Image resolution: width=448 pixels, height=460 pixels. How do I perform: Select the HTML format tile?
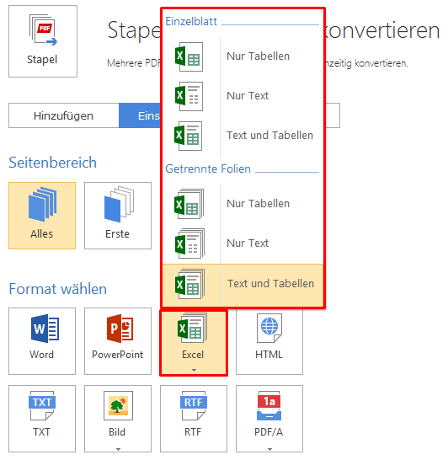[x=269, y=341]
